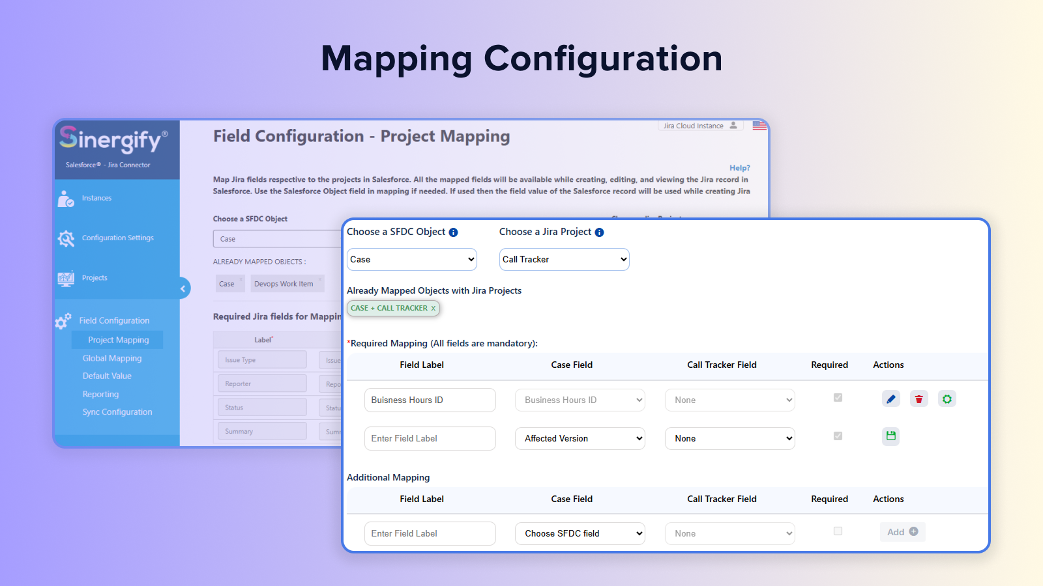Open Jira Project dropdown showing Call Tracker

[x=565, y=259]
